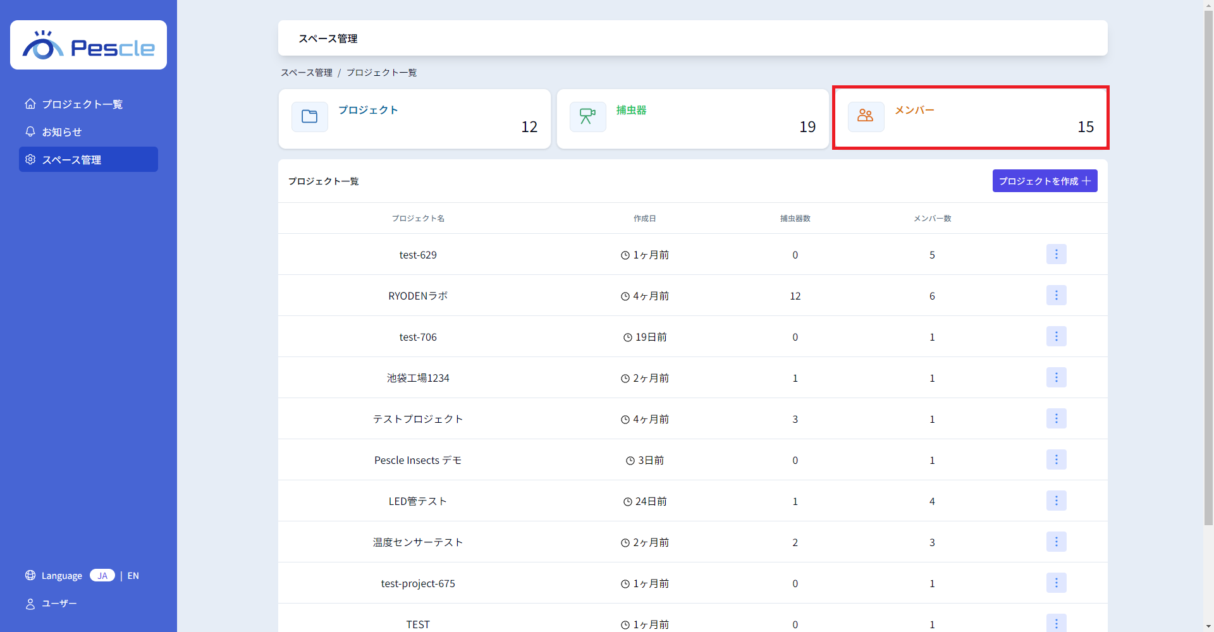
Task: Click the project folder icon
Action: 310,117
